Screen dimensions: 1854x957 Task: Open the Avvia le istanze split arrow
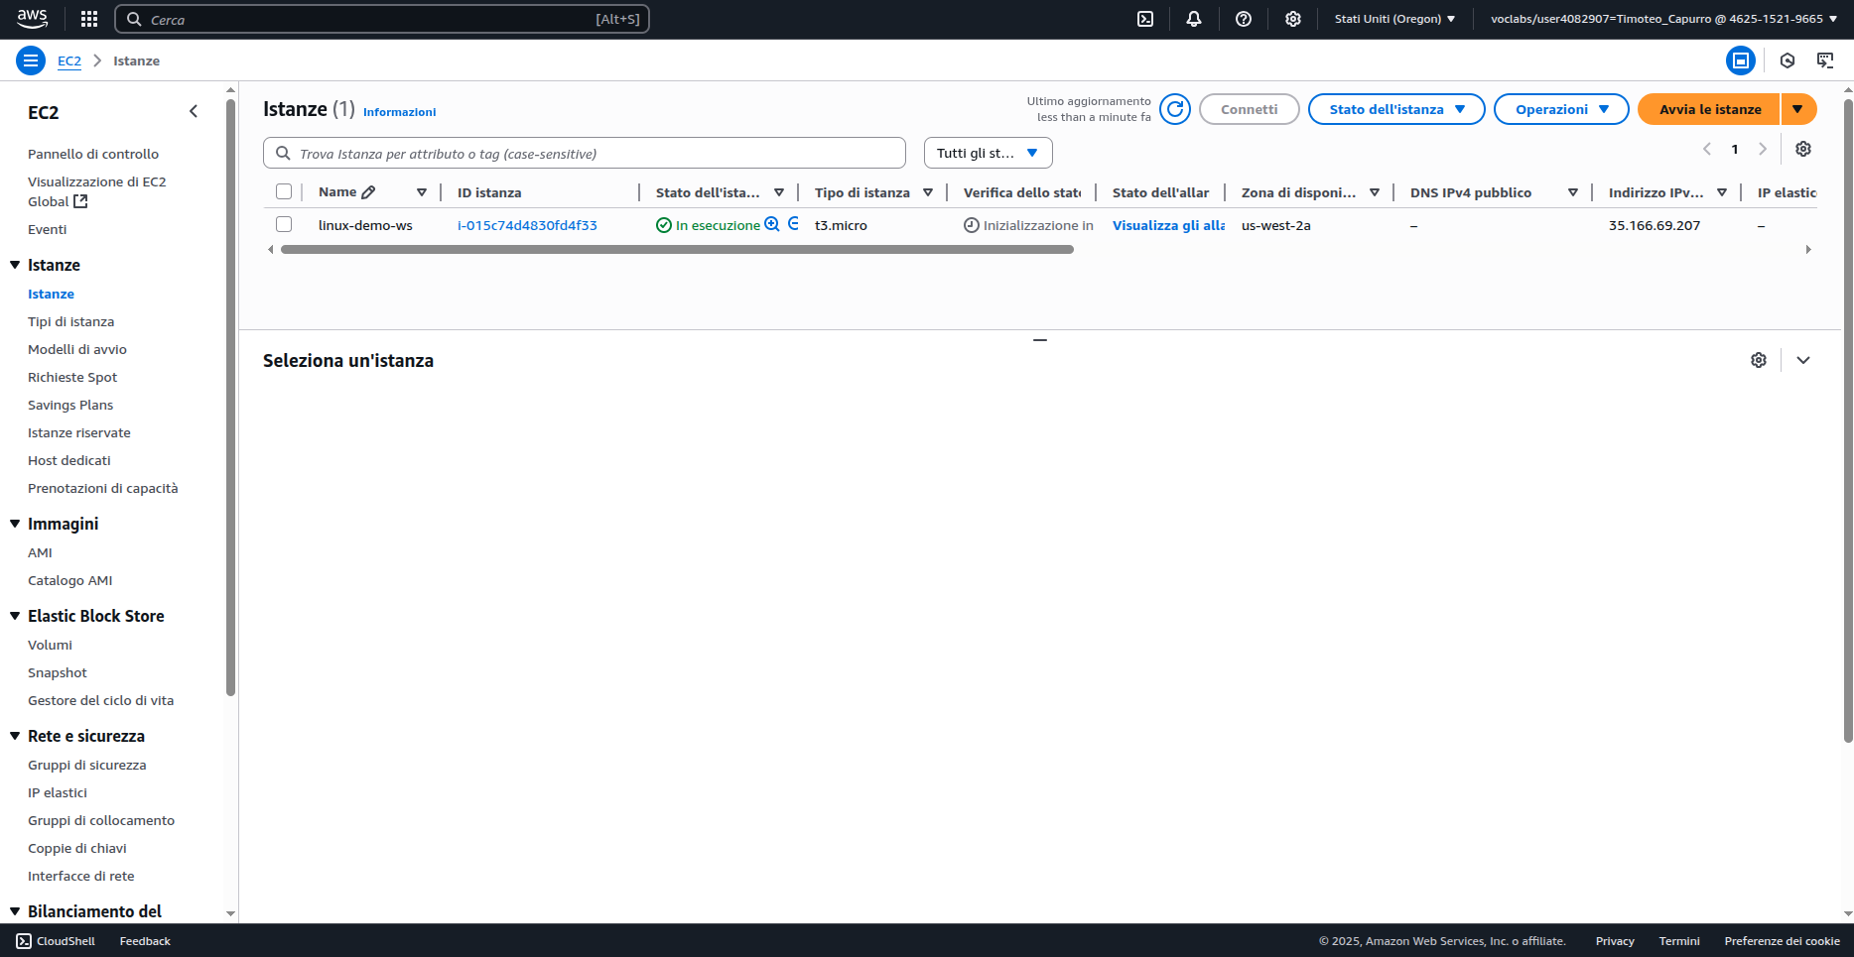coord(1798,109)
